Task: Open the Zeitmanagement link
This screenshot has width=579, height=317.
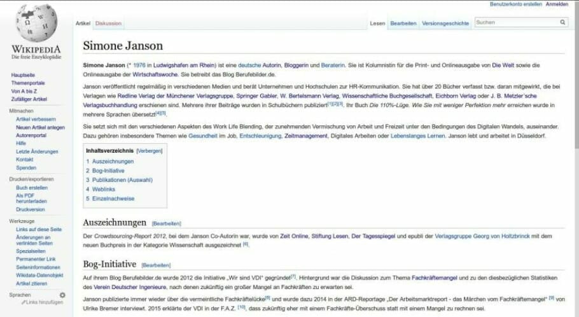Action: [306, 136]
